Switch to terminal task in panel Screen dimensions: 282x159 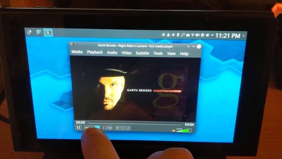pyautogui.click(x=39, y=32)
